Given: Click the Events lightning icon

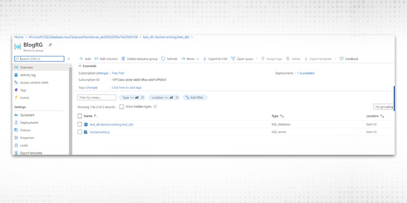Looking at the screenshot, I should tap(16, 97).
